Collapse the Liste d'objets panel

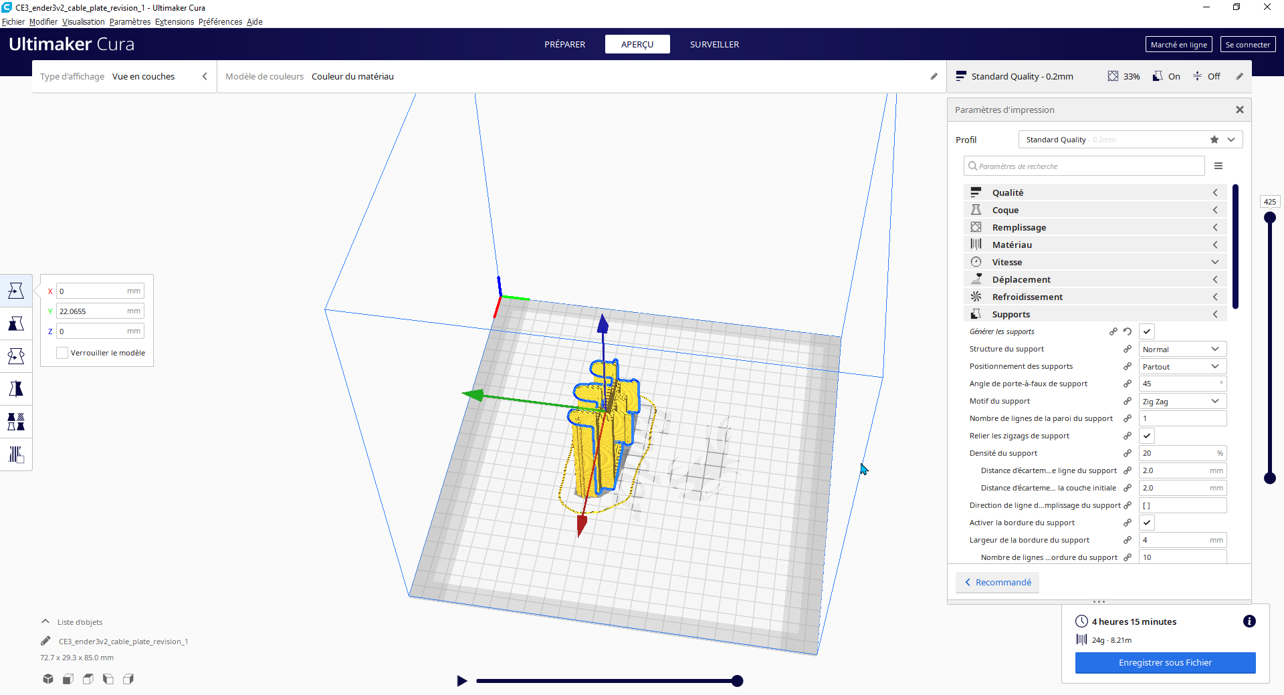click(x=45, y=621)
